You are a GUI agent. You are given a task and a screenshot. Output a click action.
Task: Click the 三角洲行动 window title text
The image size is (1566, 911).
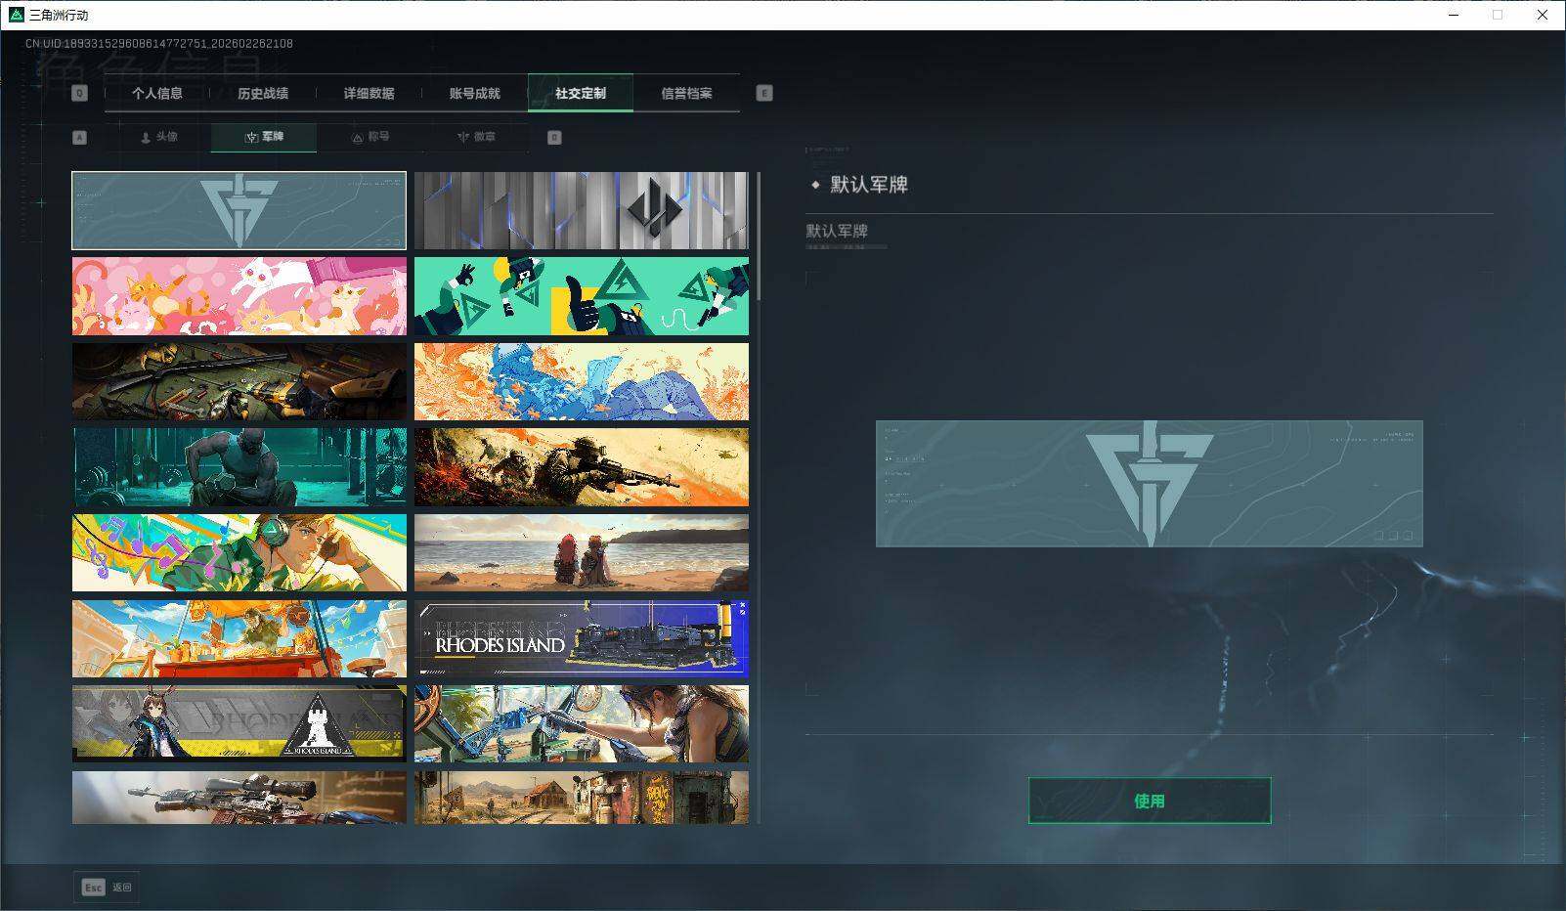click(59, 15)
